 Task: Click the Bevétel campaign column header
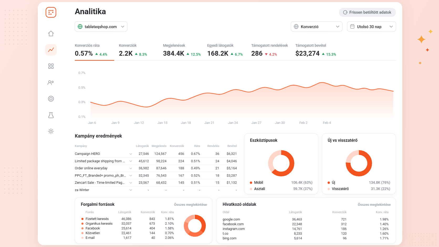point(232,146)
